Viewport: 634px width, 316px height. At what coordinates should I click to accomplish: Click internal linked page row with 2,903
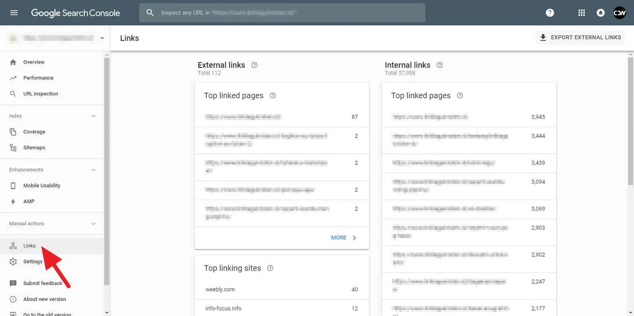tap(469, 232)
